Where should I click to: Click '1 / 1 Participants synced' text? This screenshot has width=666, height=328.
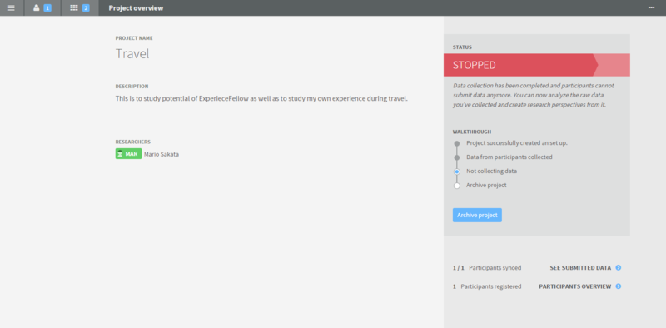click(487, 268)
